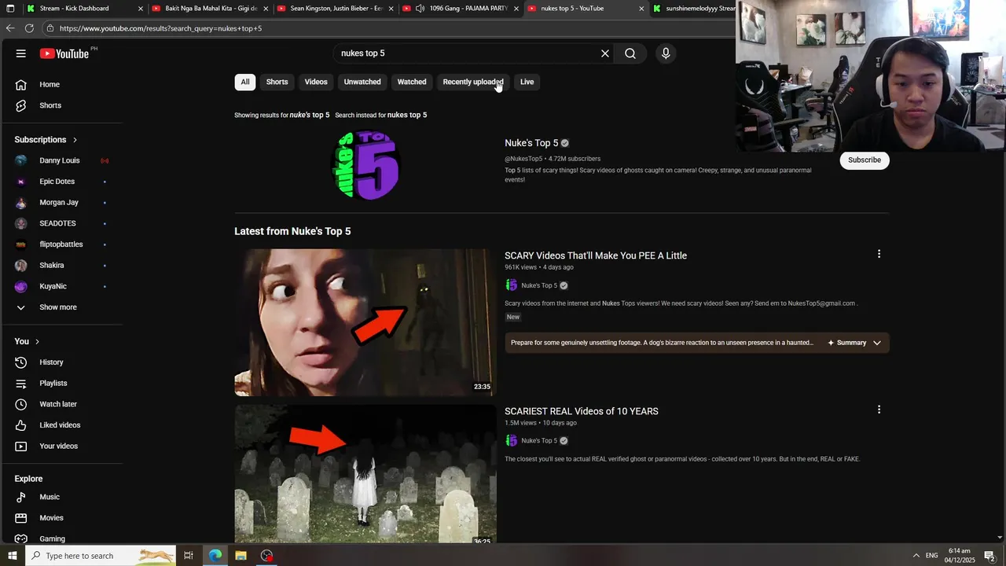Select the Watched filter chip

coord(412,82)
